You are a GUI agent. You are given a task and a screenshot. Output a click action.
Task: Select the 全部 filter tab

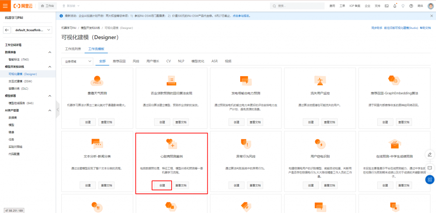click(x=102, y=61)
